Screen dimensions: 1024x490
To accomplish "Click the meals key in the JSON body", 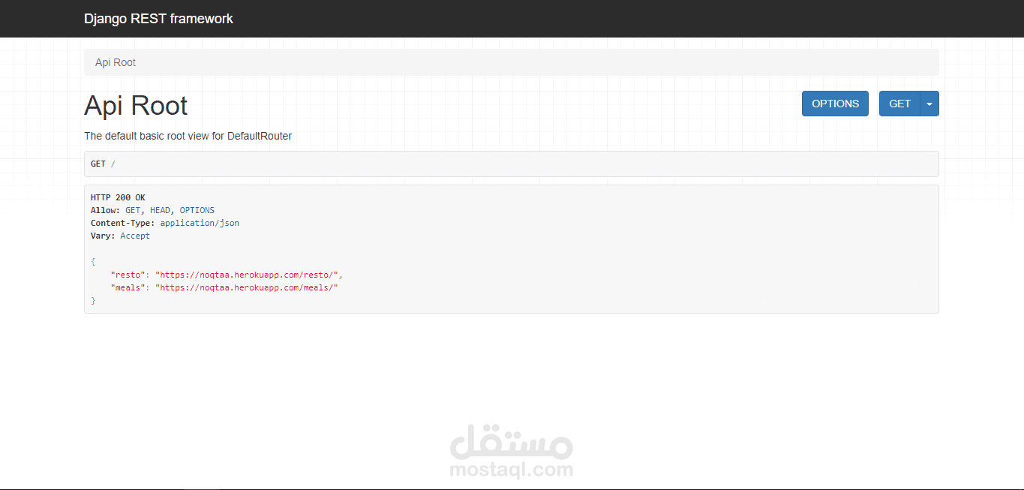I will pos(128,287).
